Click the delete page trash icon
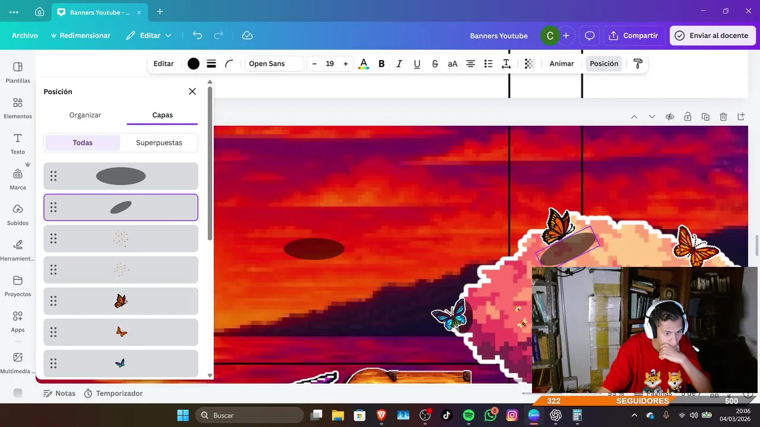 (x=723, y=117)
